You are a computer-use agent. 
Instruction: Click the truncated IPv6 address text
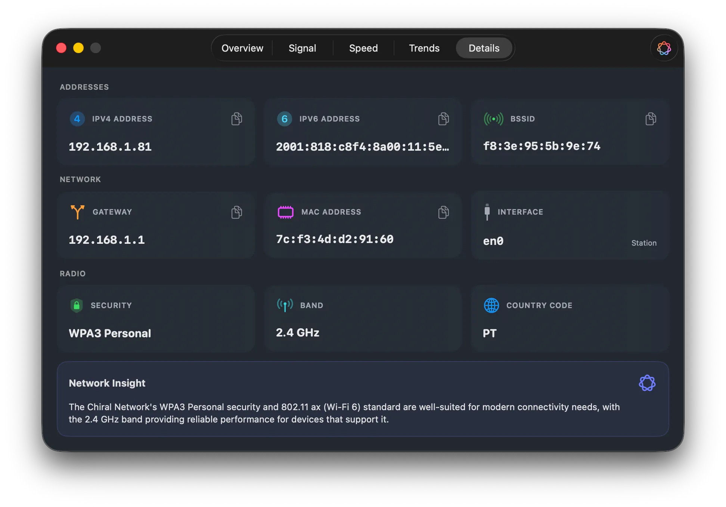pos(362,147)
